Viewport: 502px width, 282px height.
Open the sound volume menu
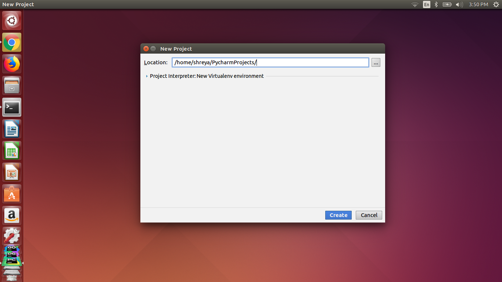pos(459,4)
